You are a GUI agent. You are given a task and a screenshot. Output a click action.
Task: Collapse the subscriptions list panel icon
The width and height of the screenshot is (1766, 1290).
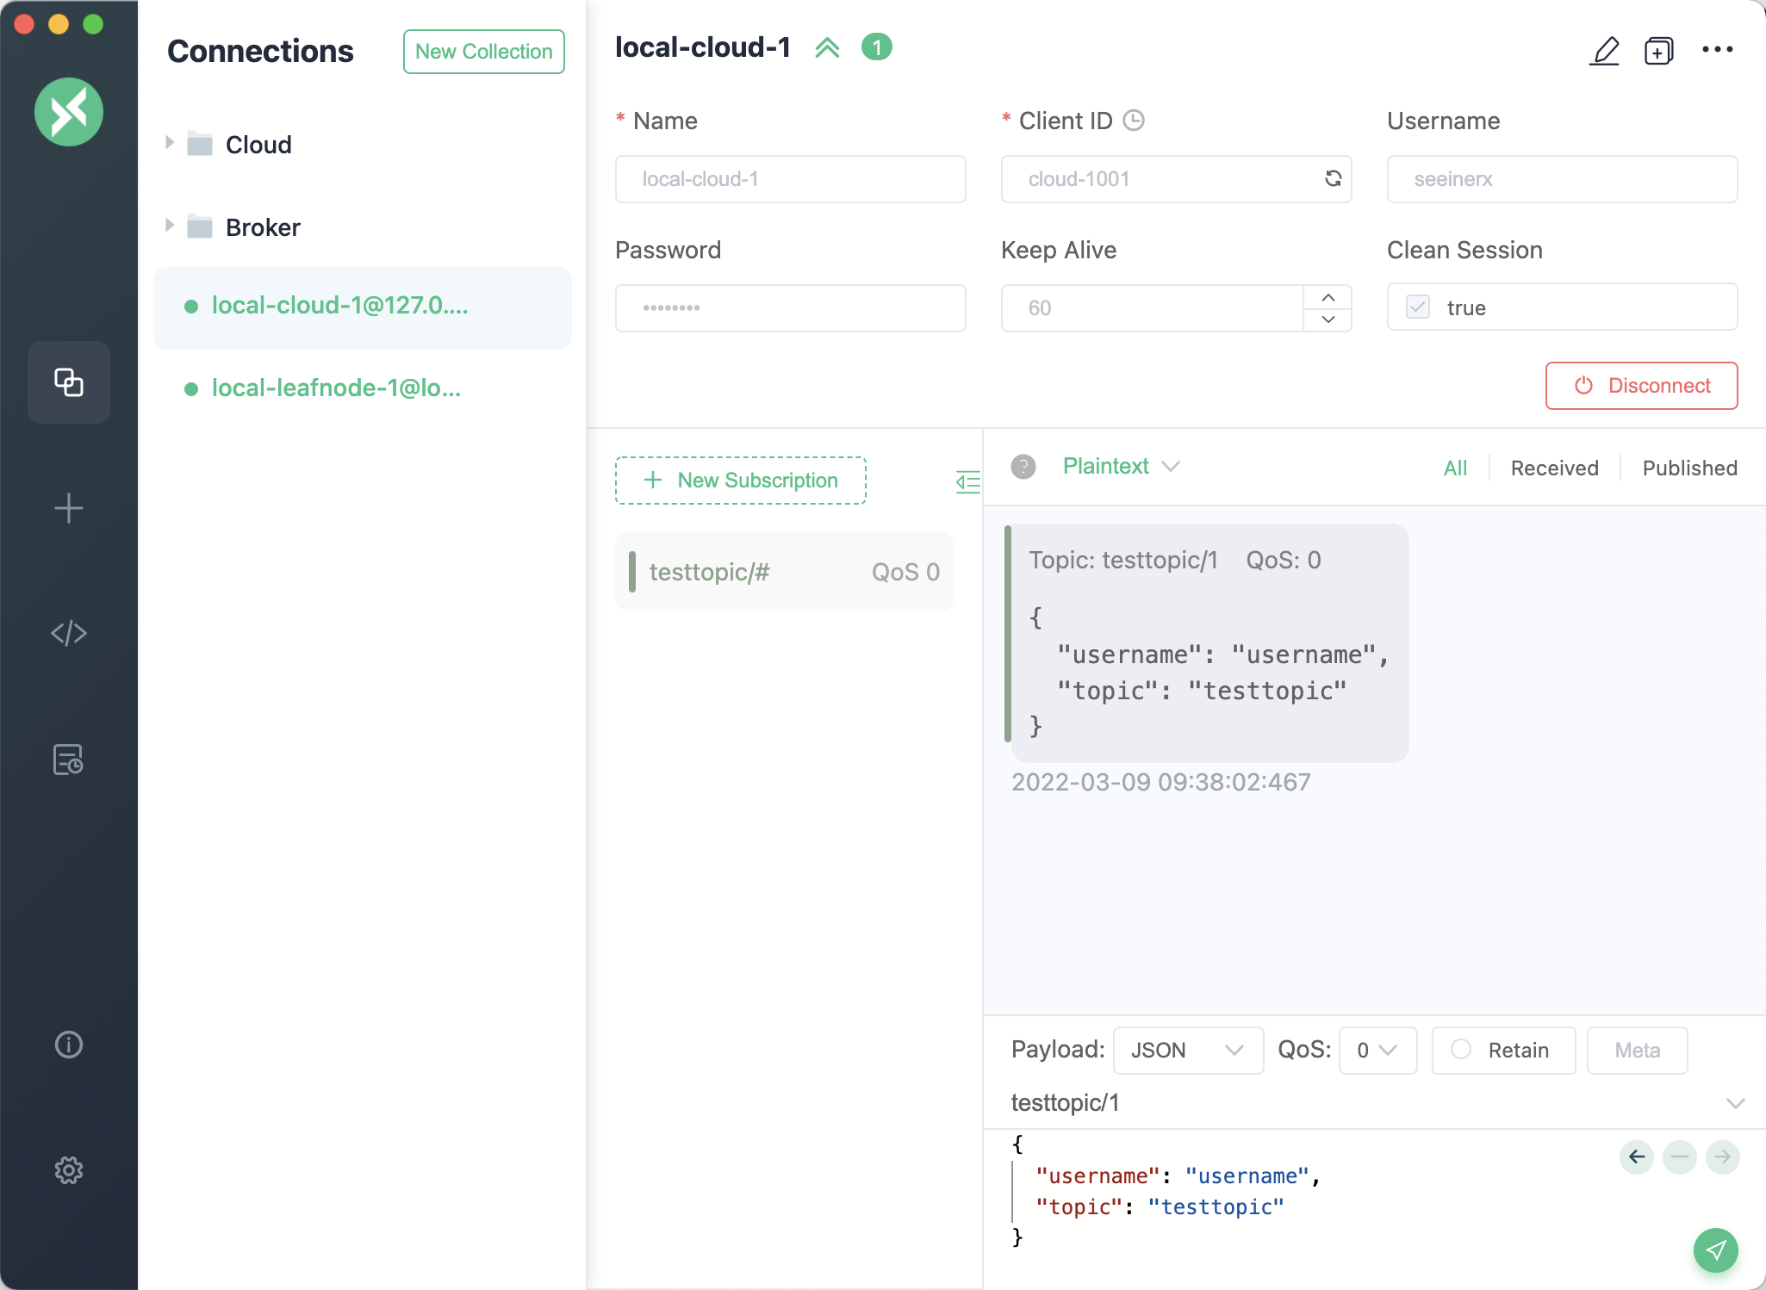pyautogui.click(x=967, y=481)
